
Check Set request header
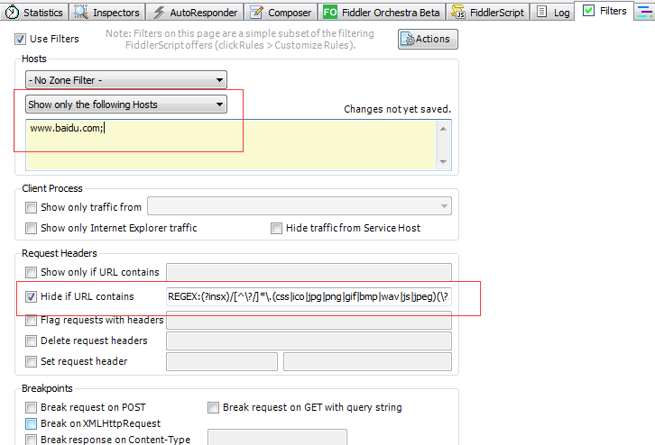(x=31, y=361)
